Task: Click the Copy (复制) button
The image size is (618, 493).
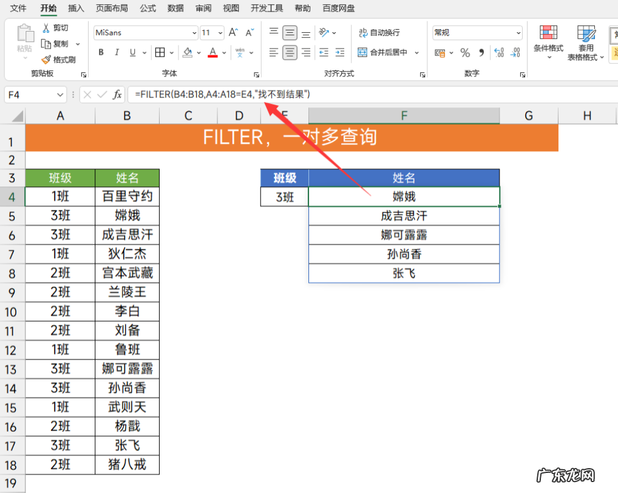Action: [x=55, y=44]
